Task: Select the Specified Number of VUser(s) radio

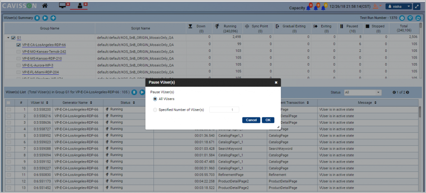Action: tap(156, 110)
